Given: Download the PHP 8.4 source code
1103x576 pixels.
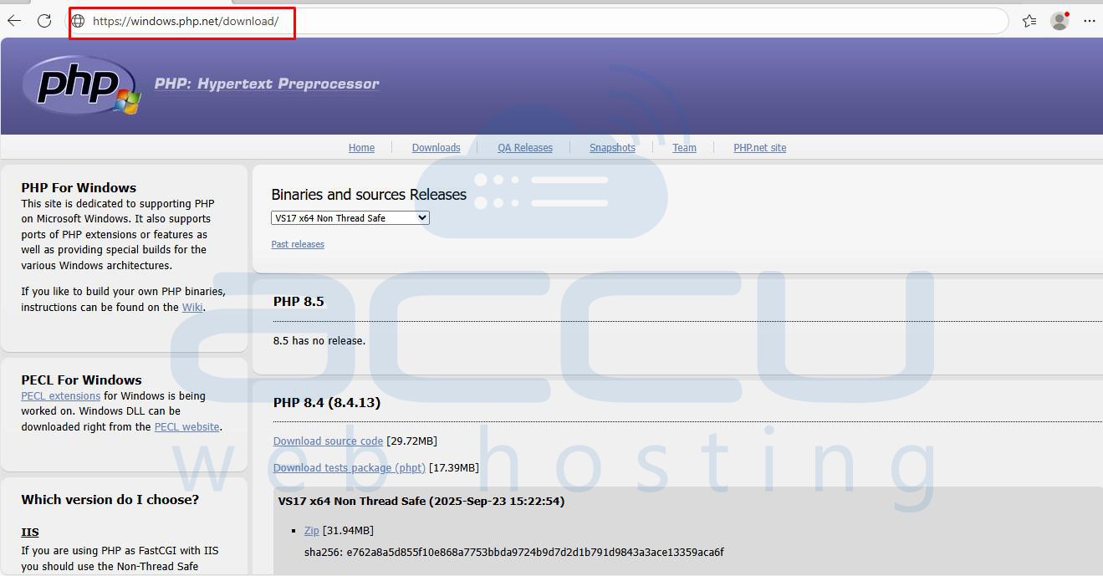Looking at the screenshot, I should pyautogui.click(x=328, y=441).
